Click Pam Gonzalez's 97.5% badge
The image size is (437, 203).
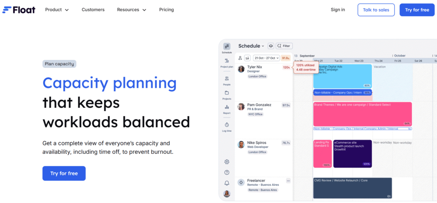(286, 105)
